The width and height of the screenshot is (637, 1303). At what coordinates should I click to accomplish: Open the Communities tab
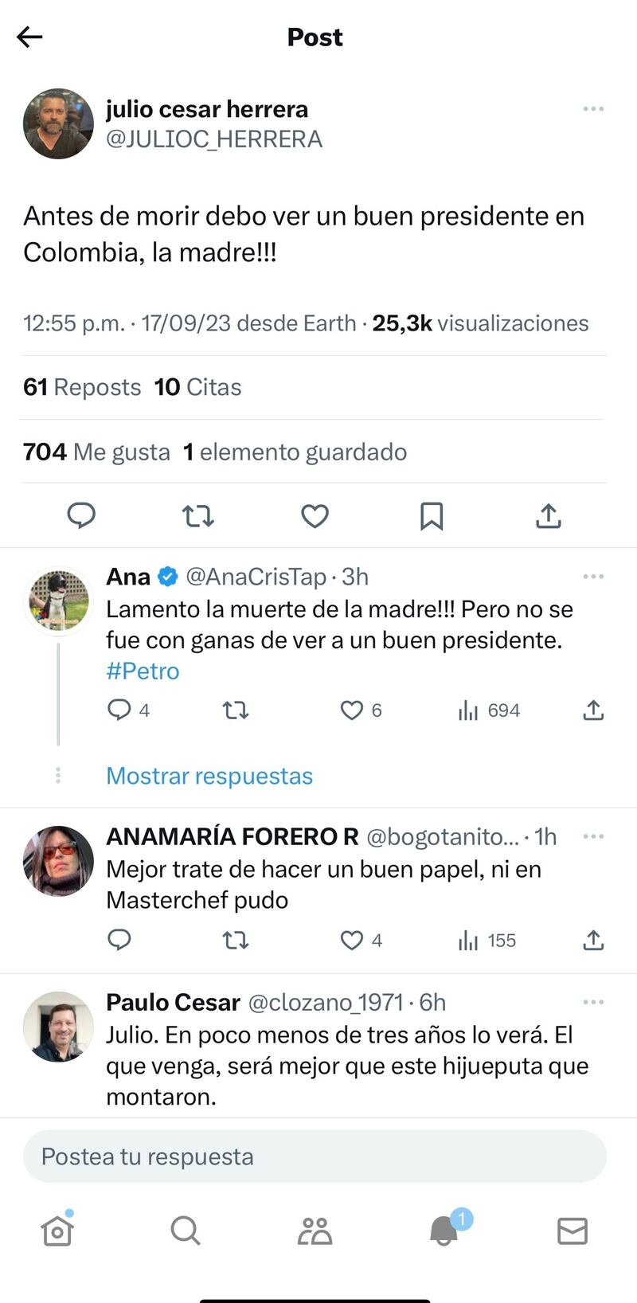(x=315, y=1231)
